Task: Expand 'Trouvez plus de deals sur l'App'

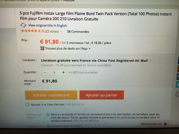Action: click(89, 48)
